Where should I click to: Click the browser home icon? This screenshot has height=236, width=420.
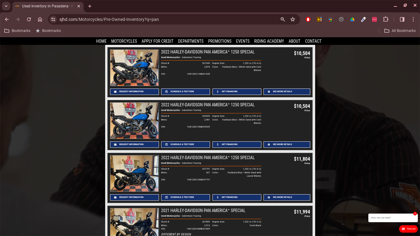tap(40, 19)
